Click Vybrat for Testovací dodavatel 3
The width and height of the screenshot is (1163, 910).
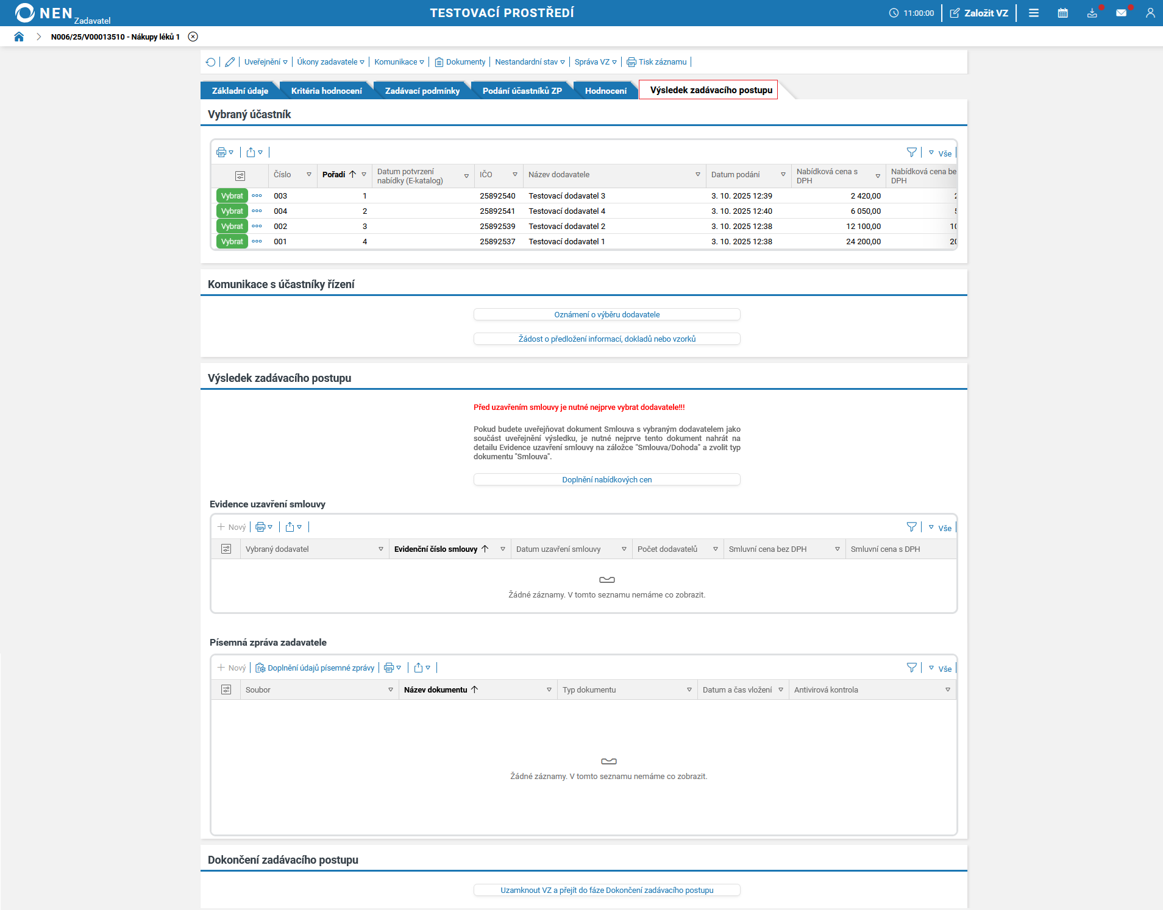[x=232, y=196]
